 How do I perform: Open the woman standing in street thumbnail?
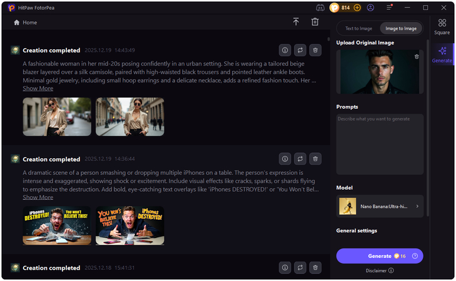coord(130,117)
